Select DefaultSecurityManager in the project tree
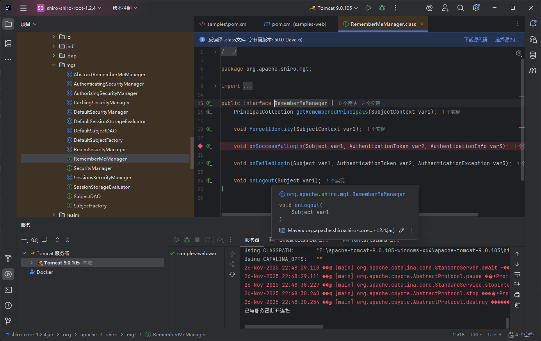Image resolution: width=541 pixels, height=341 pixels. (101, 112)
